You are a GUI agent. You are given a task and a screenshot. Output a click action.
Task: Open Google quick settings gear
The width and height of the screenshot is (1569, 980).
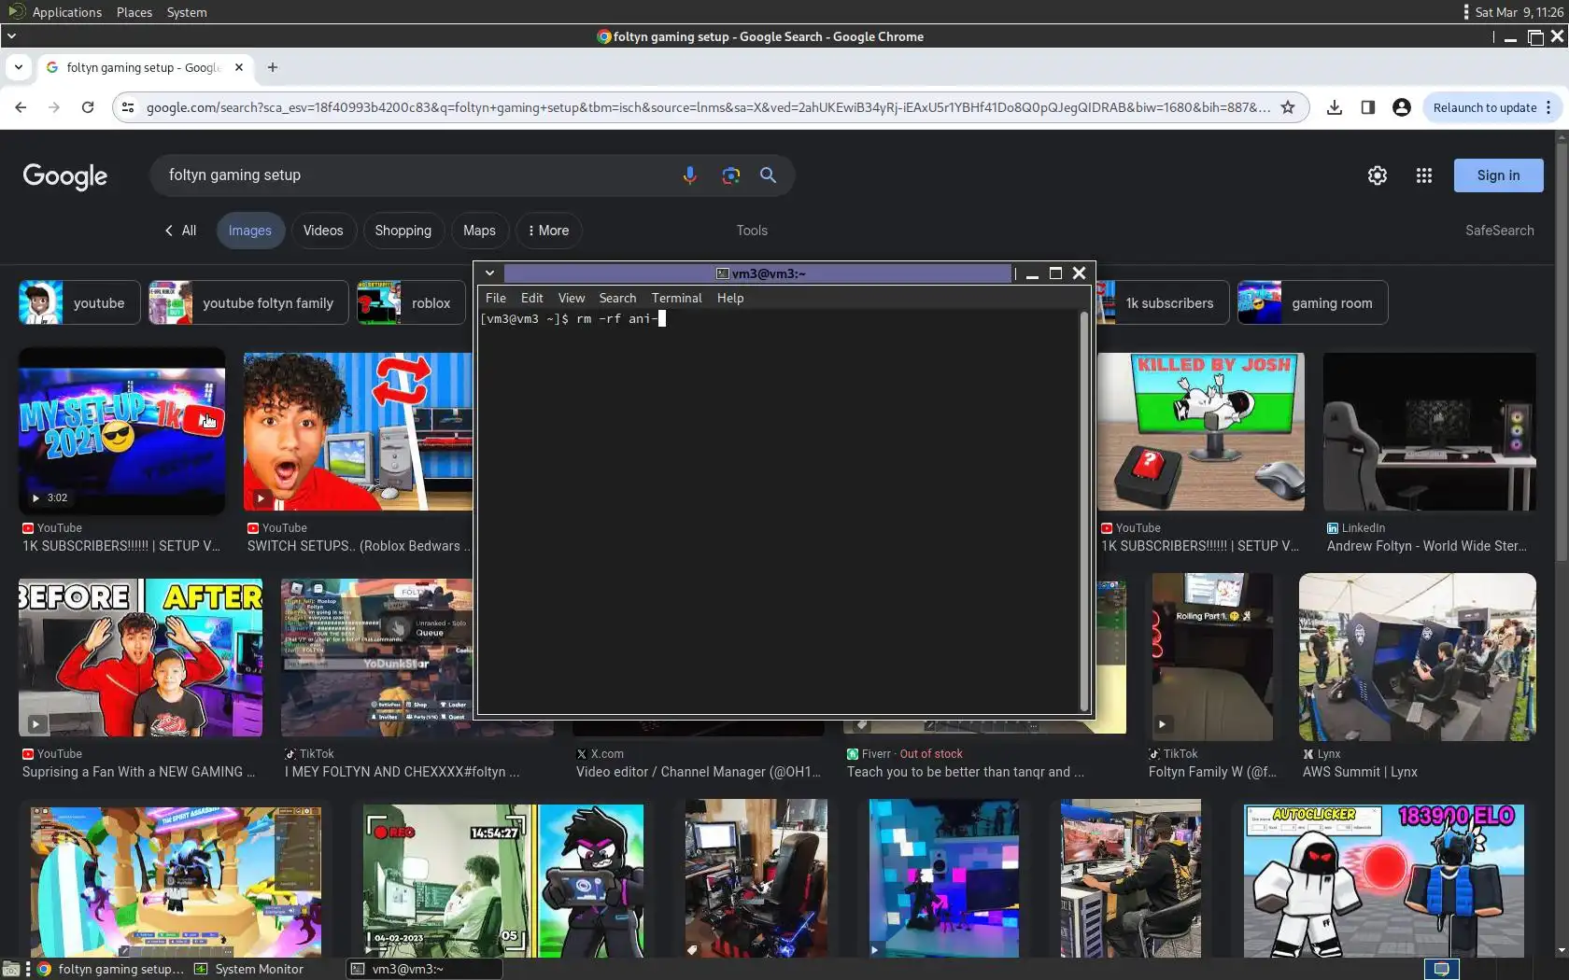click(1378, 175)
